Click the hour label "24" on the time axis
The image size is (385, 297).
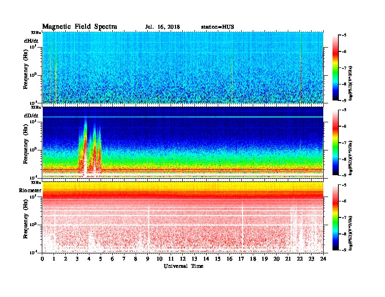pyautogui.click(x=323, y=259)
